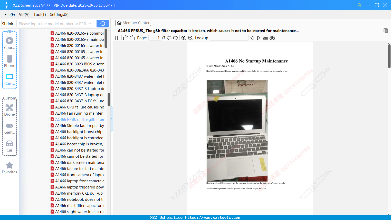Click the document viewer scrollbar

point(389,56)
